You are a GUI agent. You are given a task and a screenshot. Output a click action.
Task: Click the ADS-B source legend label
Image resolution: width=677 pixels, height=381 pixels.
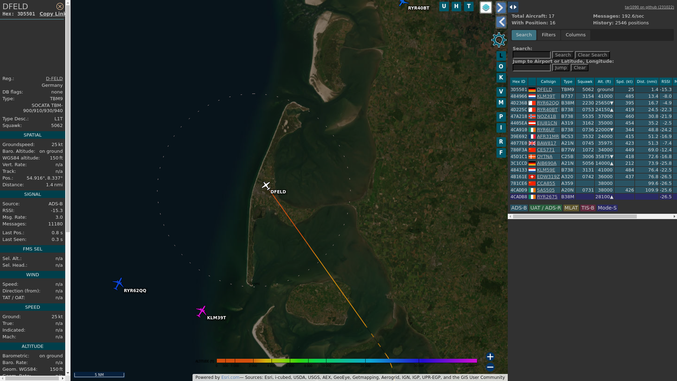click(519, 208)
